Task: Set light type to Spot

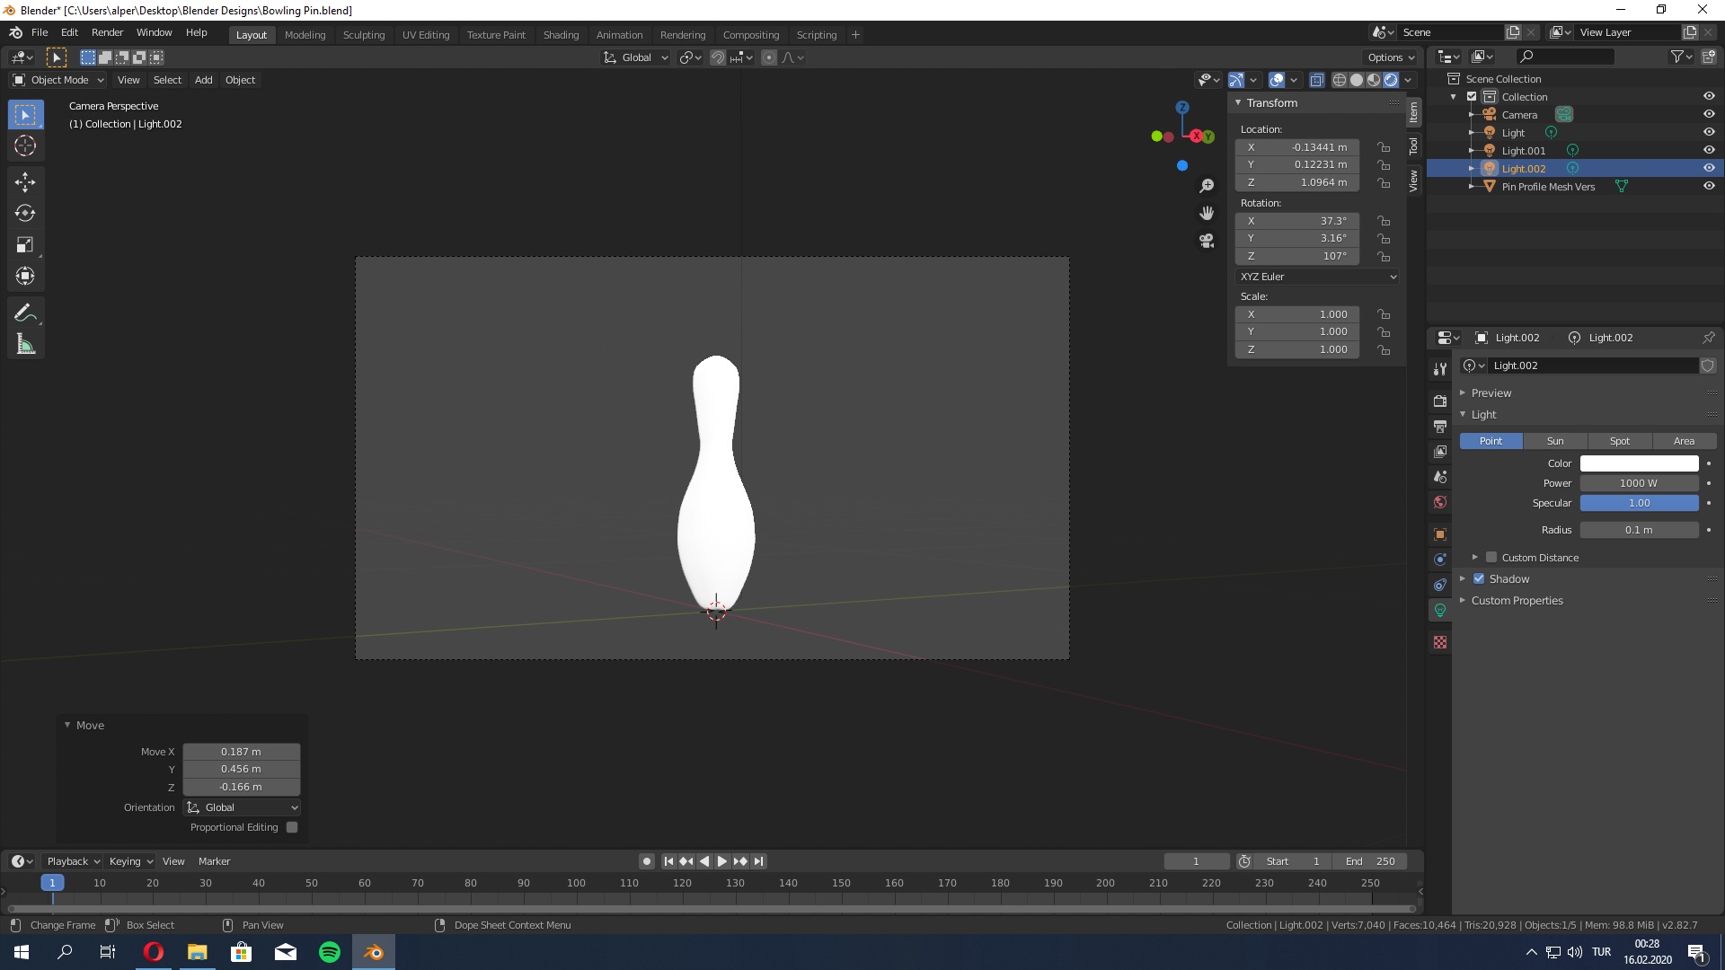Action: point(1620,441)
